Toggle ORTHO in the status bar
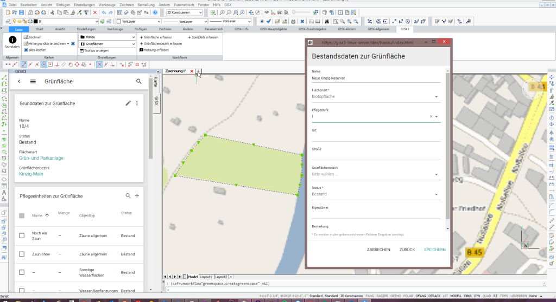This screenshot has height=302, width=556. click(x=395, y=296)
